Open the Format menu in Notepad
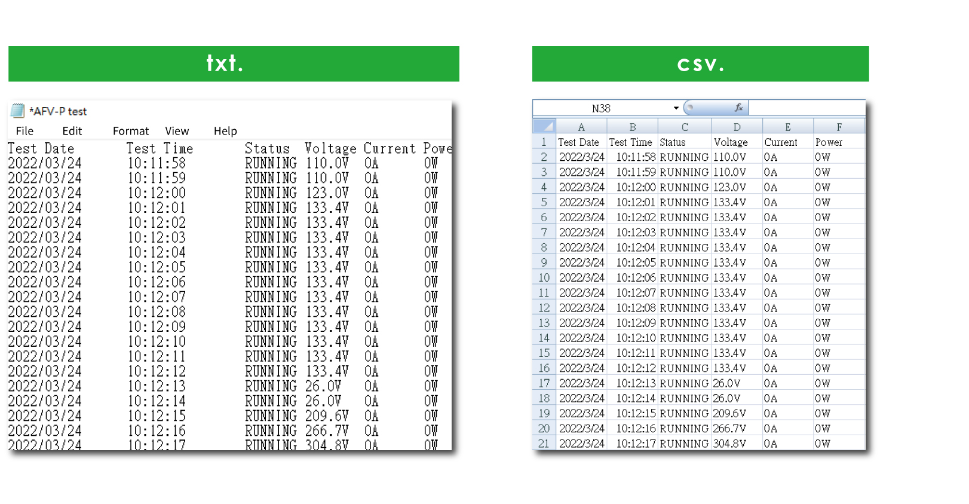Screen dimensions: 969x504 (131, 131)
